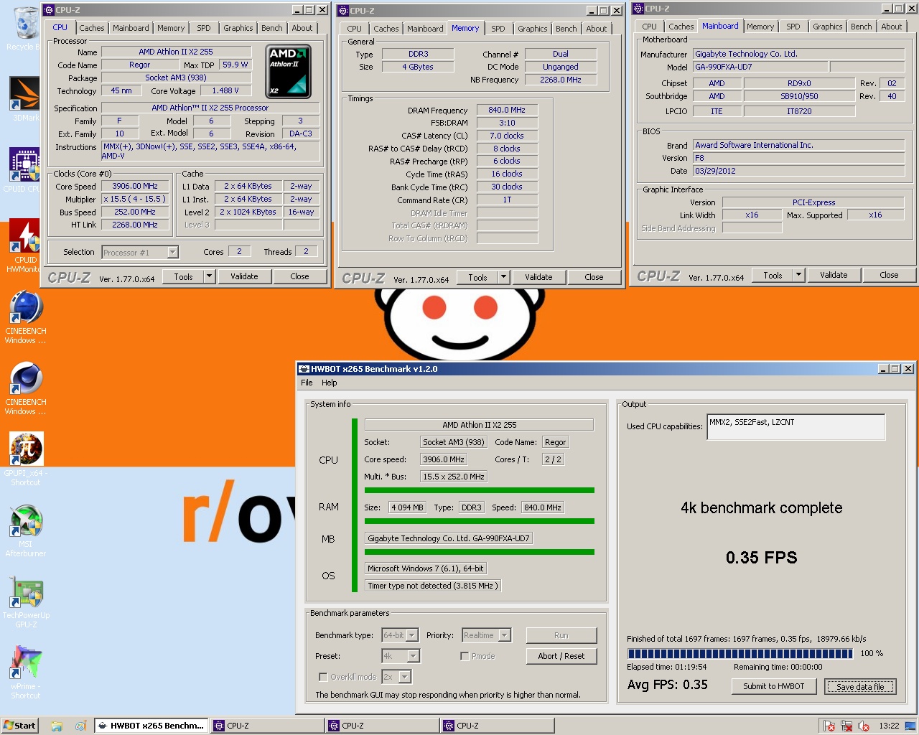The height and width of the screenshot is (735, 919).
Task: Click Close in middle CPU-Z window
Action: (x=594, y=277)
